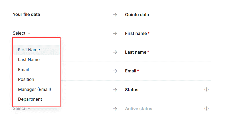Pick Department from the dropdown list

pyautogui.click(x=30, y=99)
